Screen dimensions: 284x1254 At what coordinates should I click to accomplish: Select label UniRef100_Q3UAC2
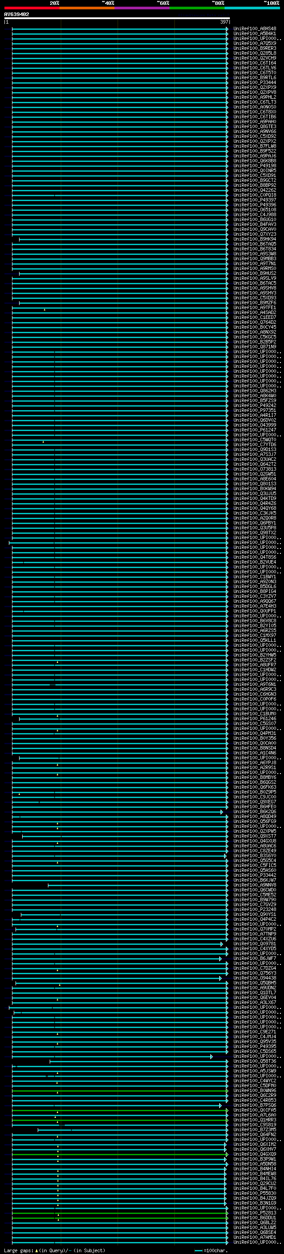pyautogui.click(x=255, y=460)
